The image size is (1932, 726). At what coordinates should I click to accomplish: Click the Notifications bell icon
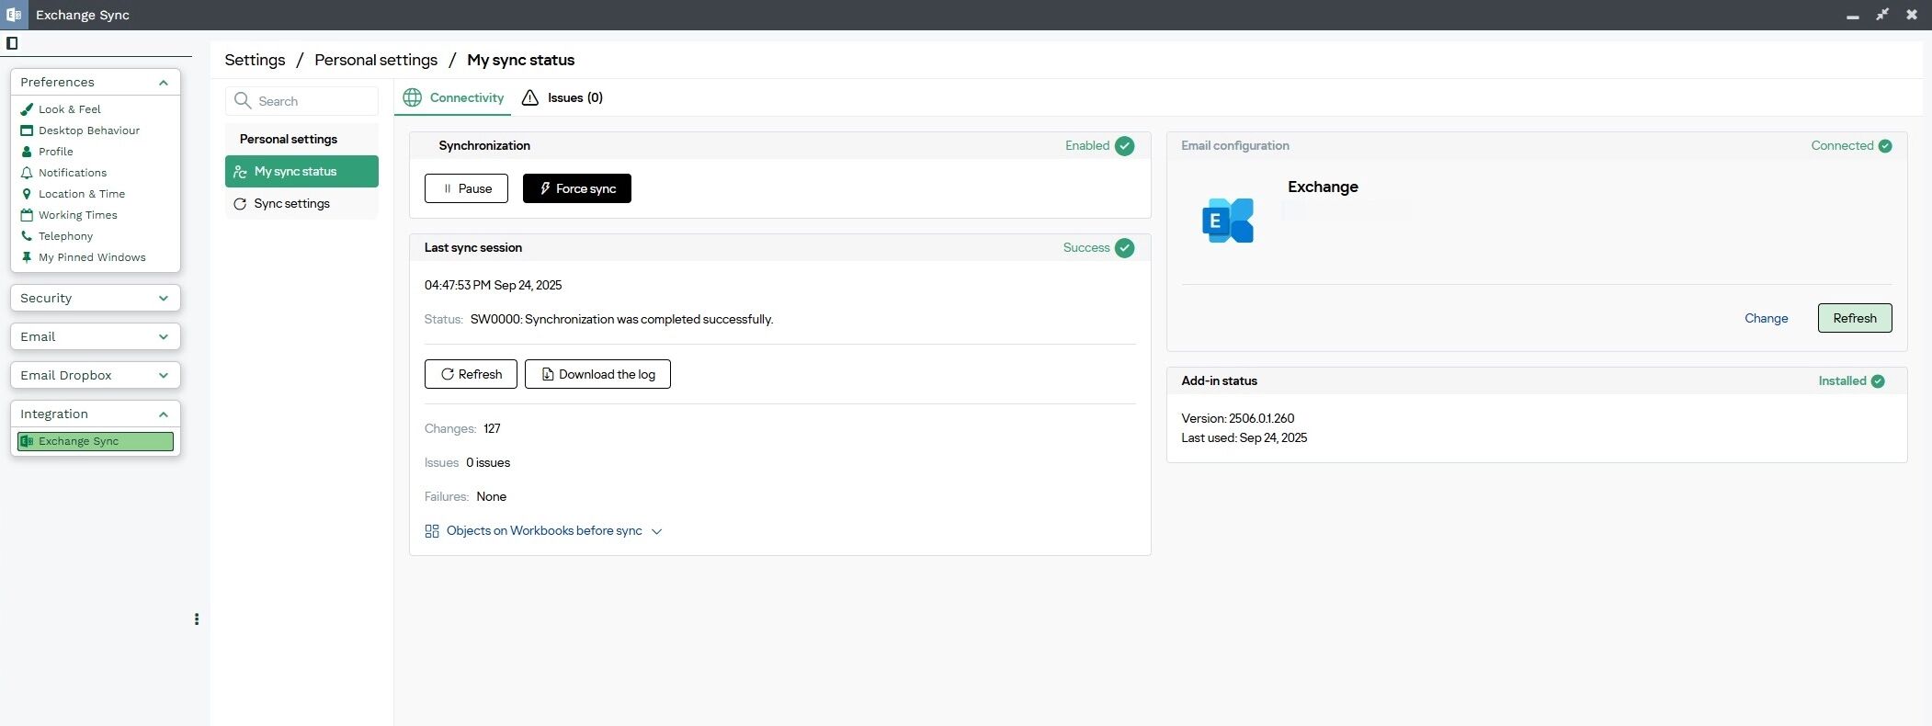point(27,173)
